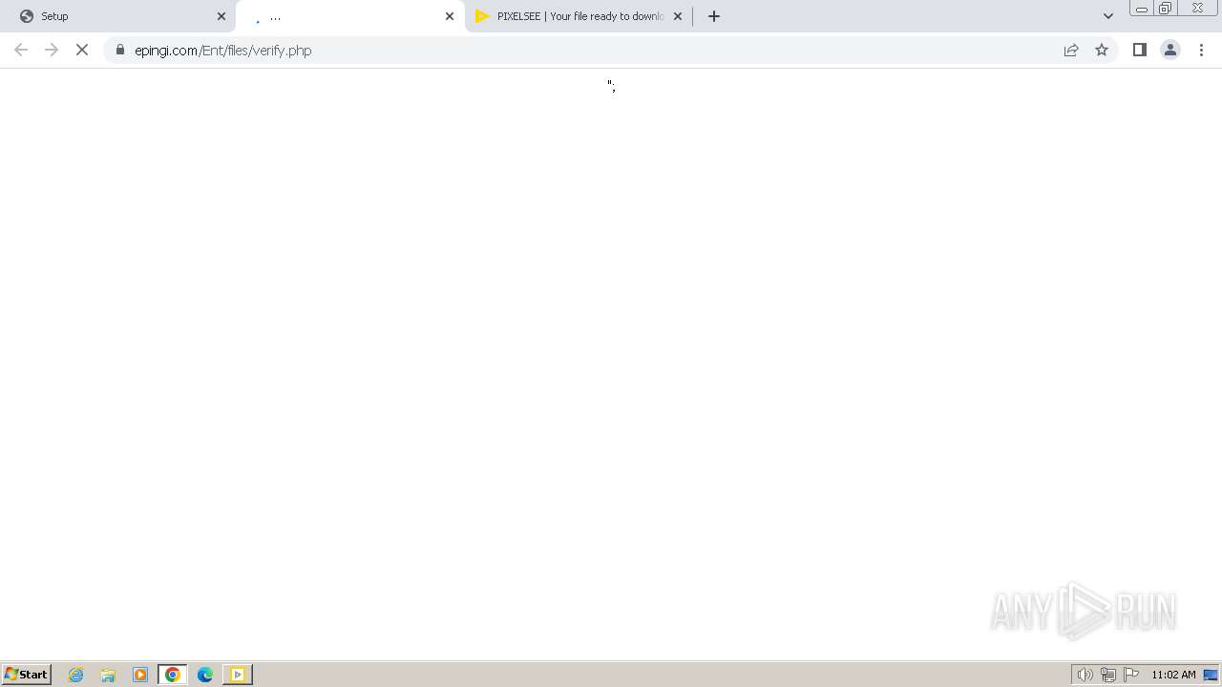Switch to Chrome in taskbar
Screen dimensions: 1222x687
(x=173, y=675)
